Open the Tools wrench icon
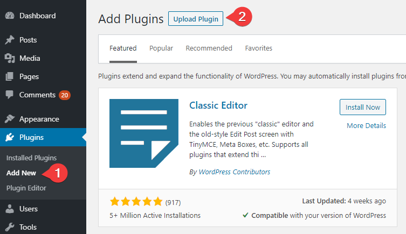This screenshot has height=234, width=406. [10, 227]
